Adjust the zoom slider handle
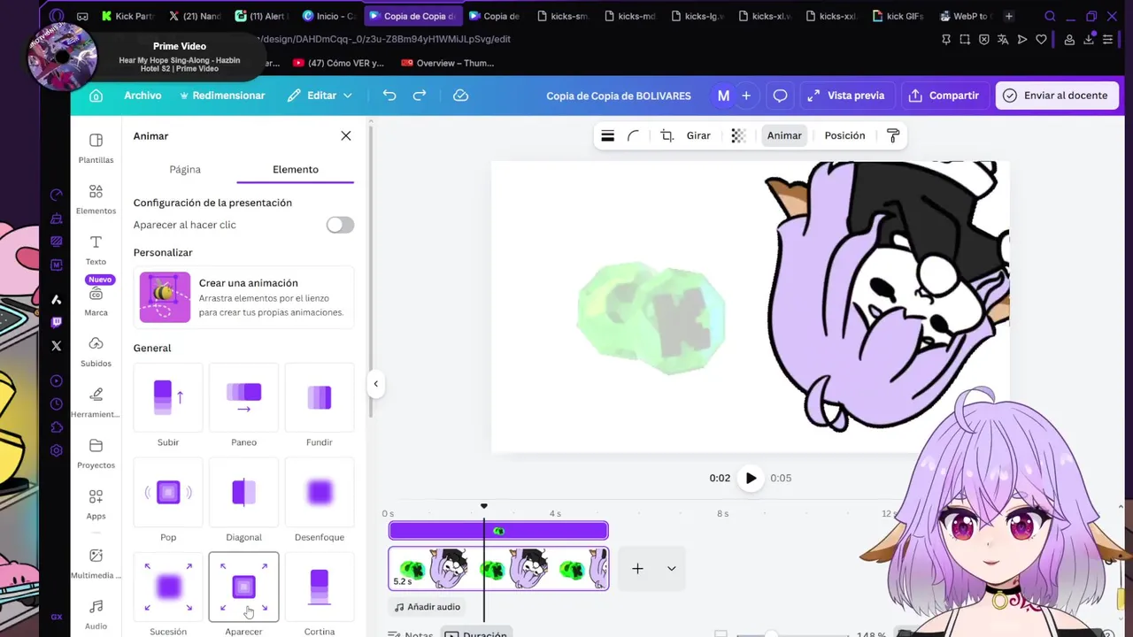 [770, 634]
